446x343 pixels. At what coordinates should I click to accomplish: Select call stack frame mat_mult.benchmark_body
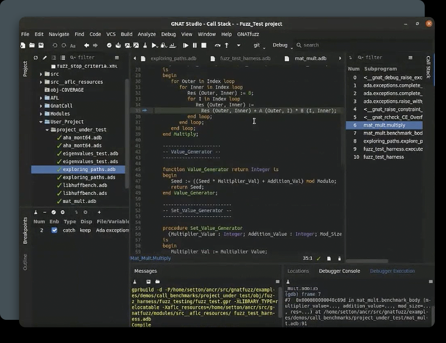point(384,133)
